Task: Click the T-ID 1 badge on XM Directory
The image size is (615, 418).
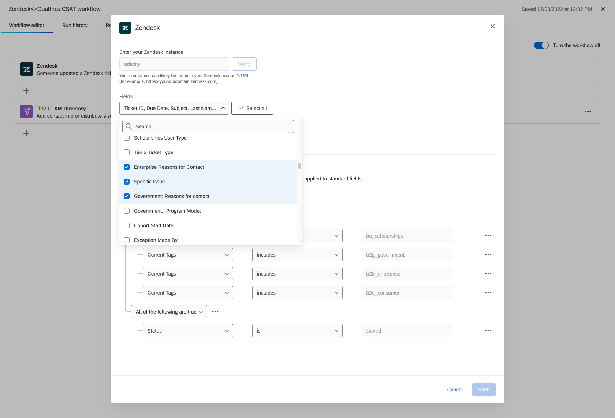Action: coord(44,108)
